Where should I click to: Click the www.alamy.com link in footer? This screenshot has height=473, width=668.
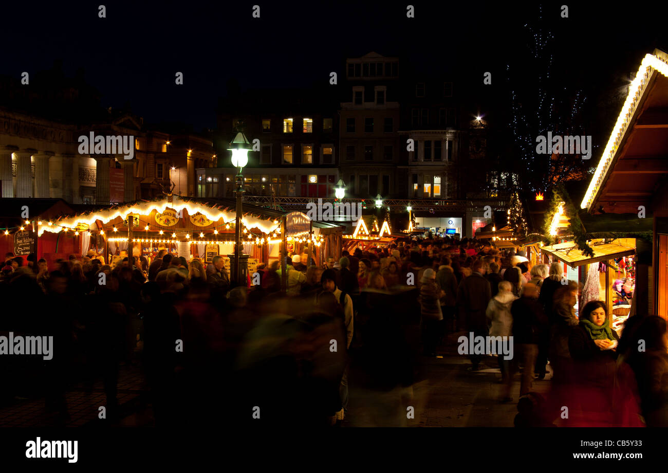tap(607, 456)
